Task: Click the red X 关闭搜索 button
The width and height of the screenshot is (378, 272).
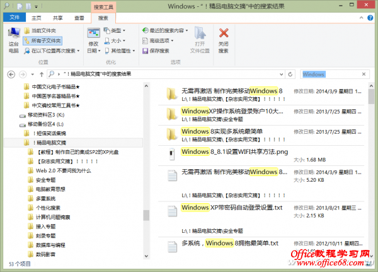Action: pos(224,40)
